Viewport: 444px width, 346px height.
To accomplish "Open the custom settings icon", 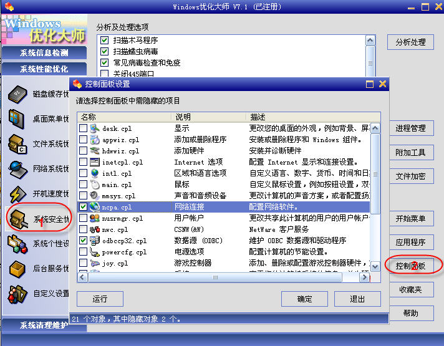I will point(17,294).
